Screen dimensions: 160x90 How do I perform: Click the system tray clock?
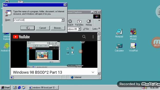(x=154, y=88)
